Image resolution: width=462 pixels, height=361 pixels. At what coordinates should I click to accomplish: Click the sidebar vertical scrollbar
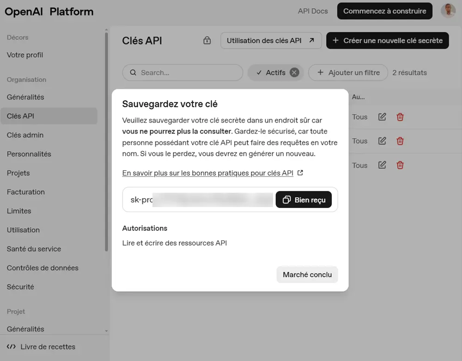pos(106,141)
